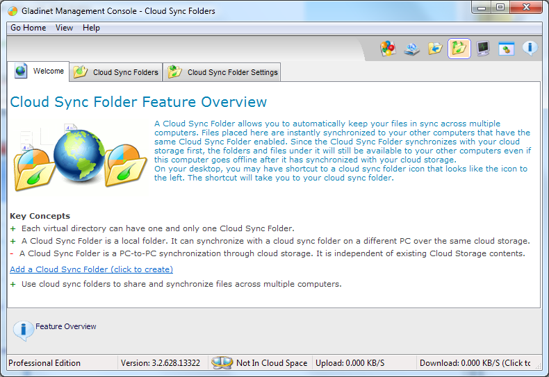Open the Help menu

pos(91,28)
